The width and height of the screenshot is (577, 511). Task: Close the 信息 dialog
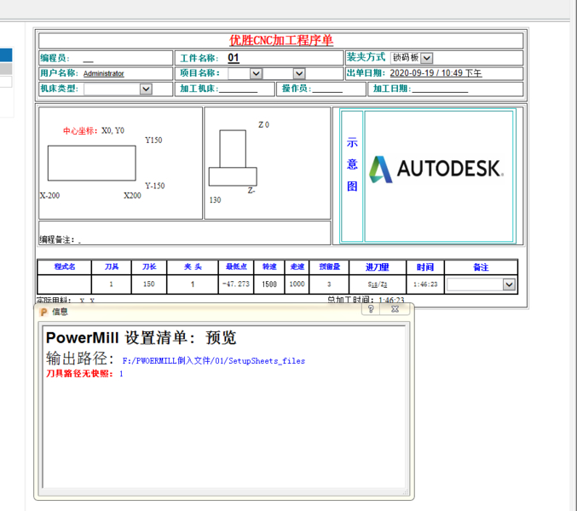(395, 309)
